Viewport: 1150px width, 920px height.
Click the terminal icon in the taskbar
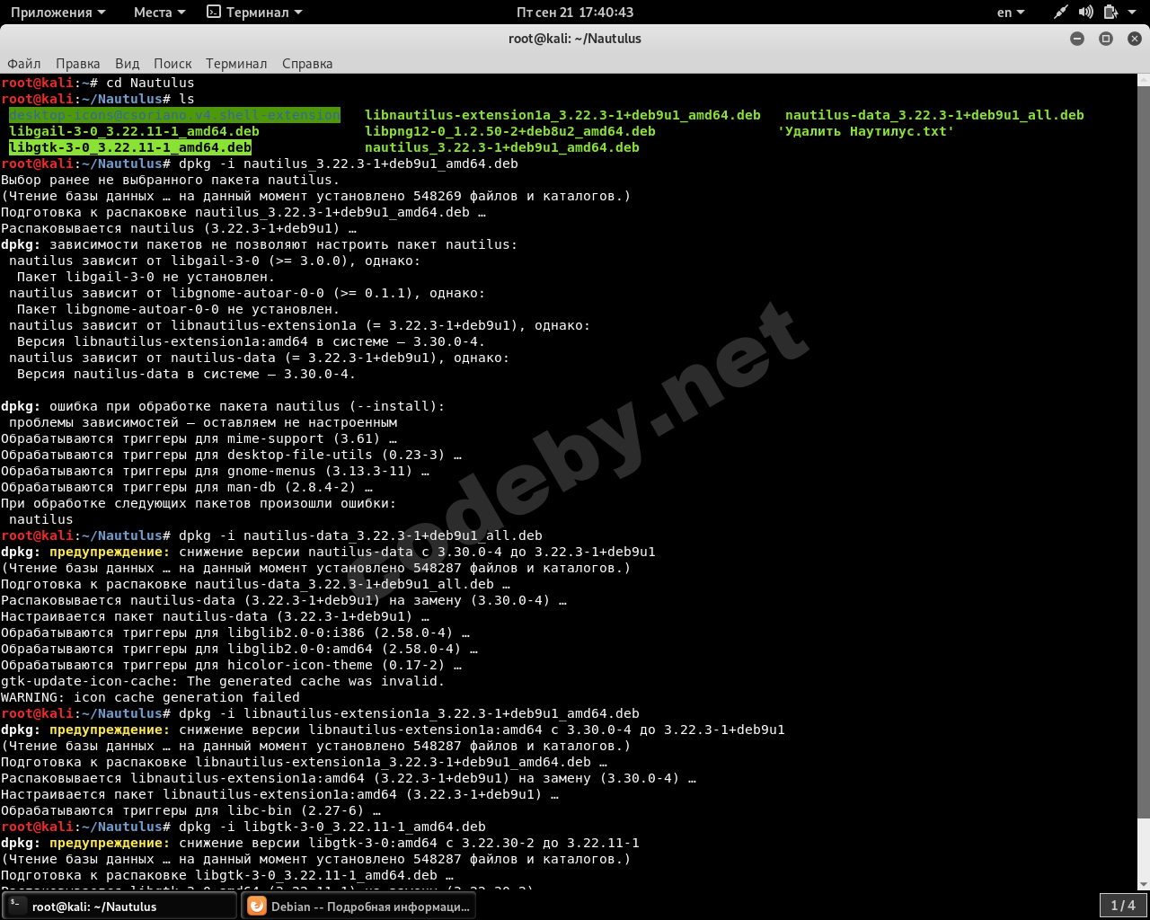pyautogui.click(x=17, y=906)
